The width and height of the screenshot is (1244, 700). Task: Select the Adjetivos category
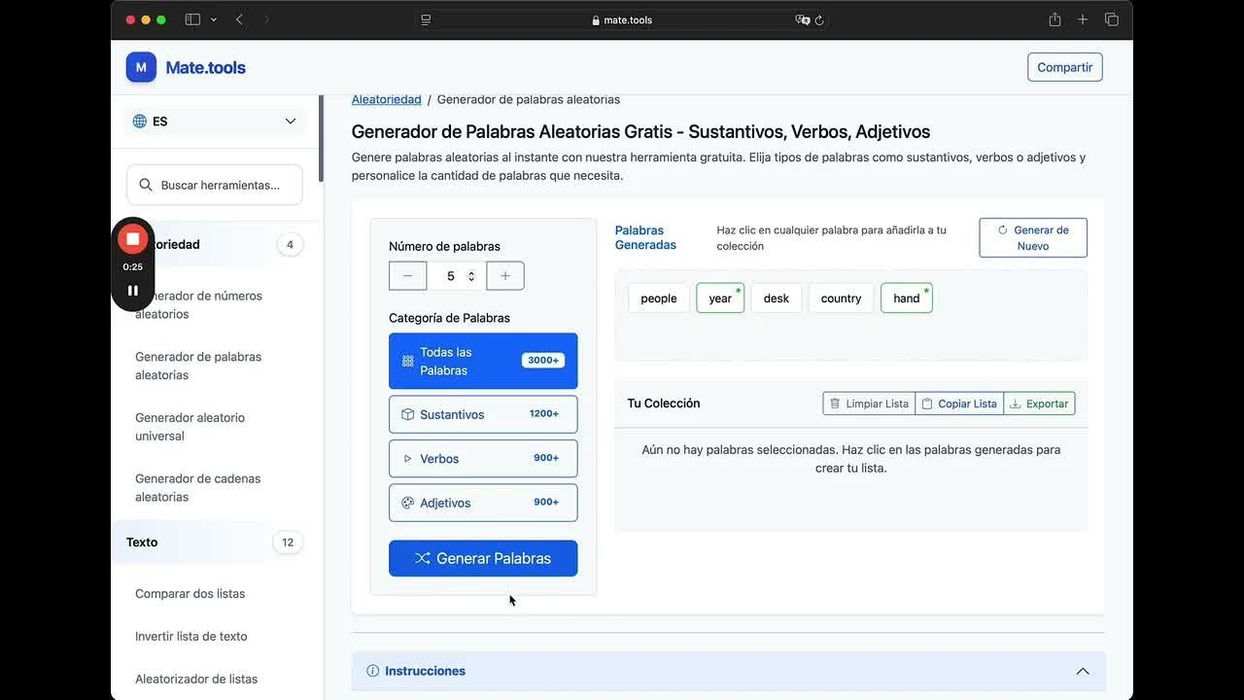pos(483,503)
